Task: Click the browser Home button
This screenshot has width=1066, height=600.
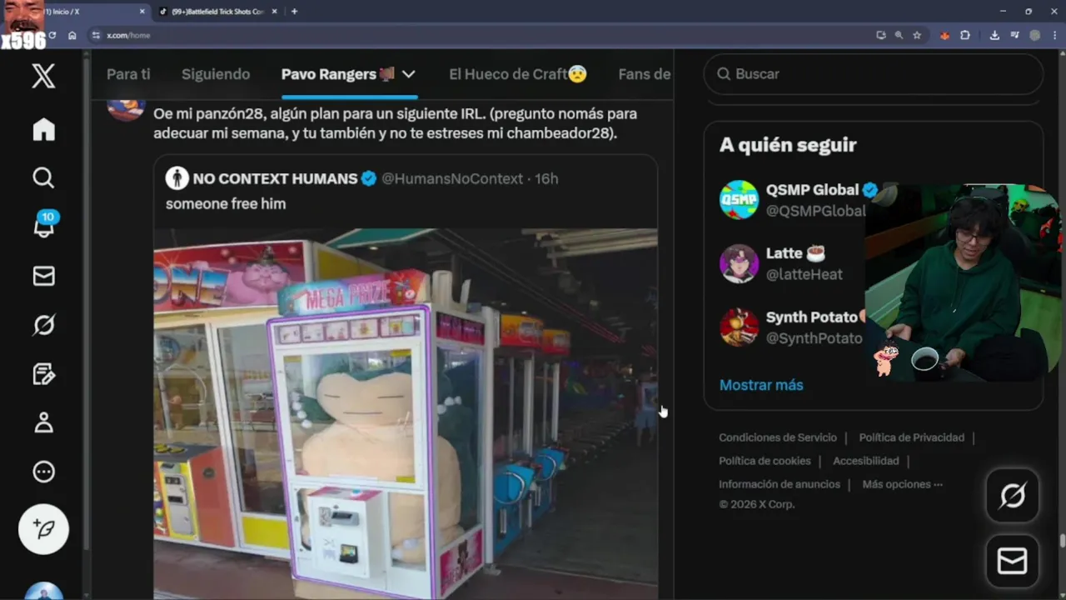Action: (x=72, y=35)
